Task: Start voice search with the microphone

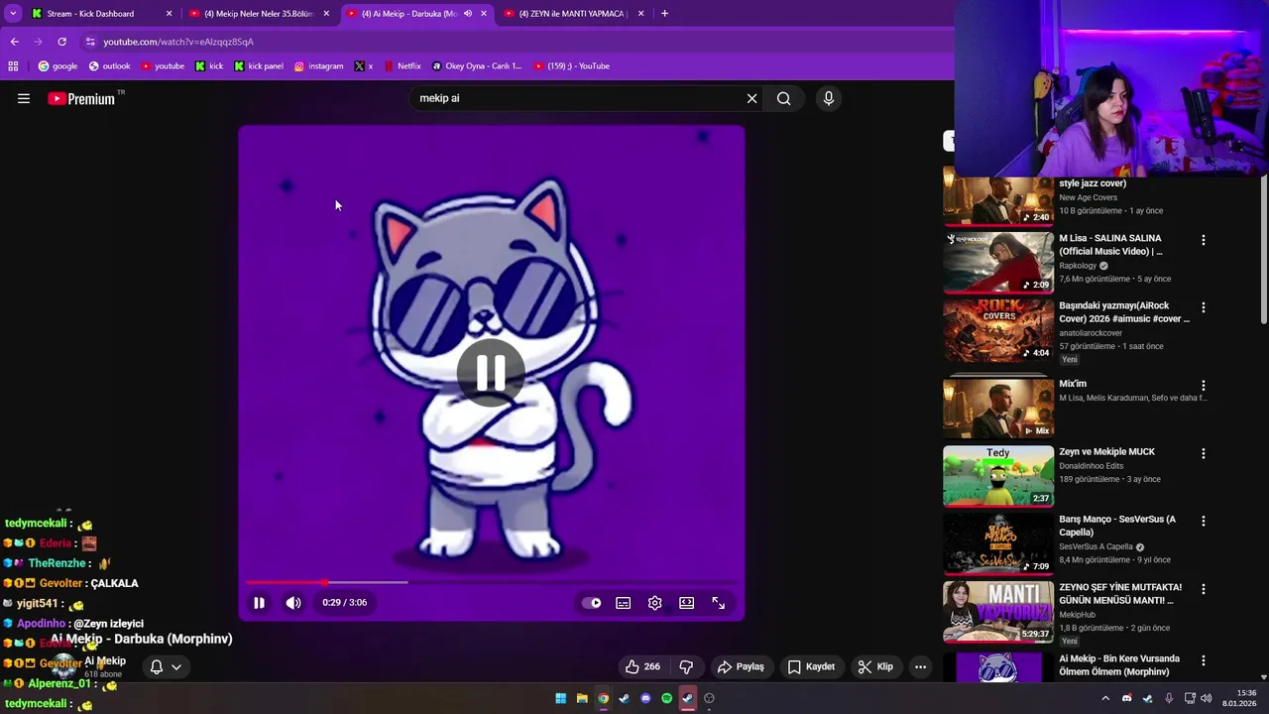Action: (829, 98)
